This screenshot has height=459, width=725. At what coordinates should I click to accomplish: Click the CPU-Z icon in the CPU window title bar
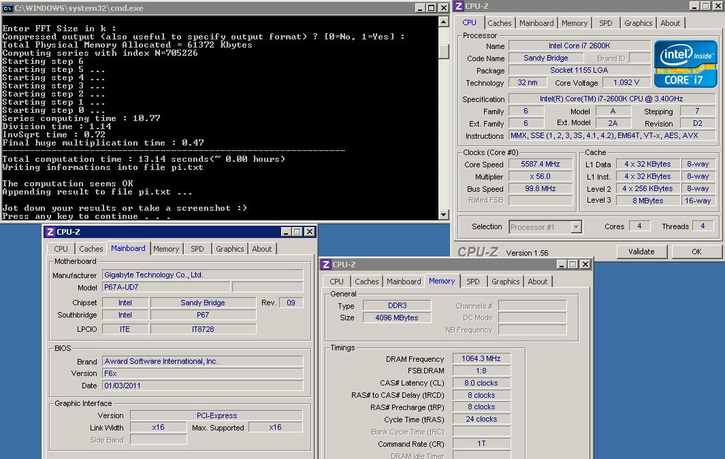click(459, 6)
